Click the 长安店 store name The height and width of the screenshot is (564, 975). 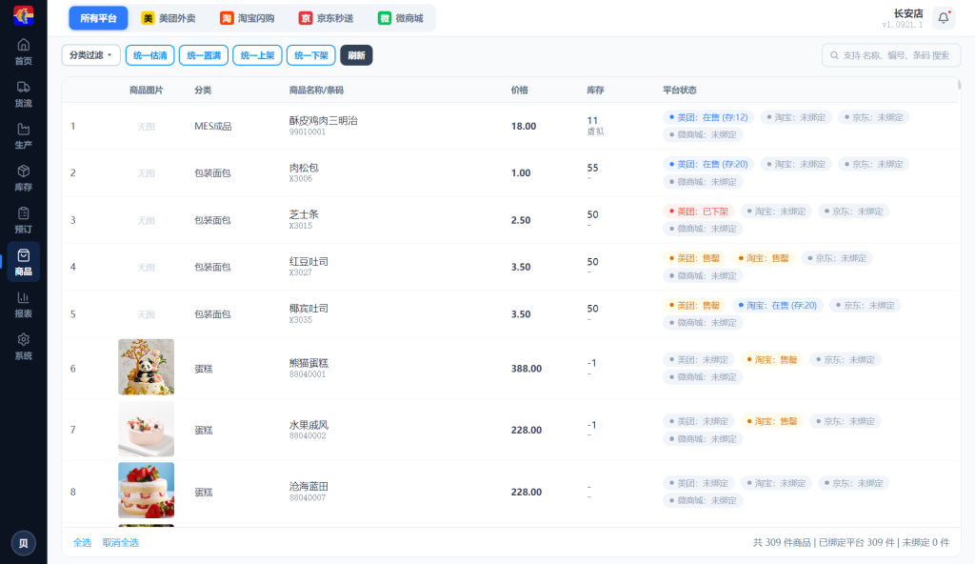point(908,13)
